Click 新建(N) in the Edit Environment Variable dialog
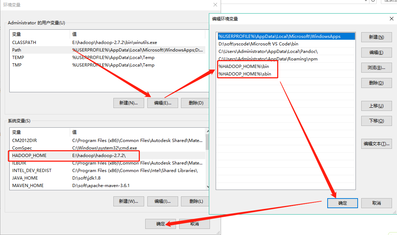Screen dimensions: 397x235 (x=376, y=37)
